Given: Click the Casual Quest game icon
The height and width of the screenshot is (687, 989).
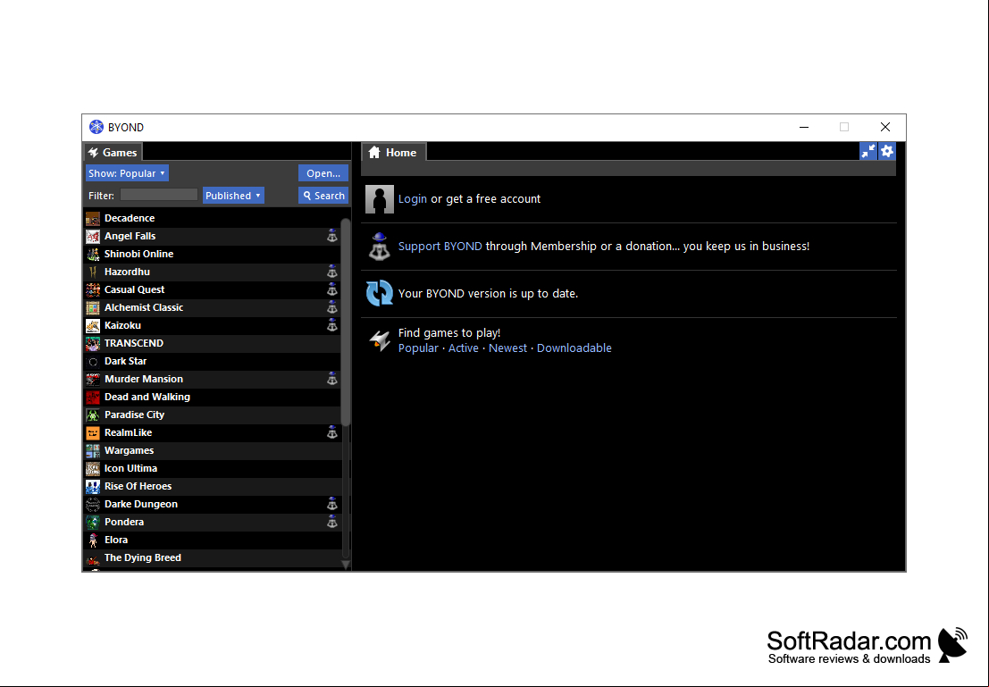Looking at the screenshot, I should [93, 289].
